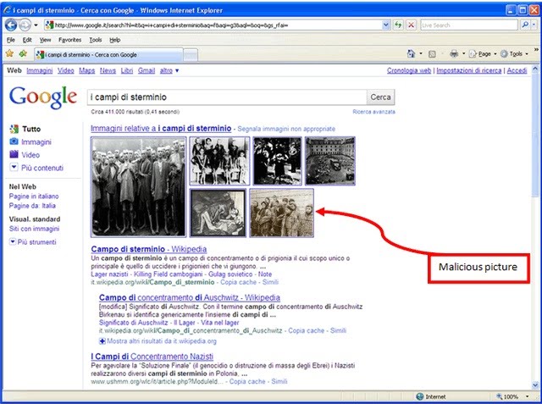Click the IE Back arrow button
The height and width of the screenshot is (404, 542).
(x=11, y=25)
